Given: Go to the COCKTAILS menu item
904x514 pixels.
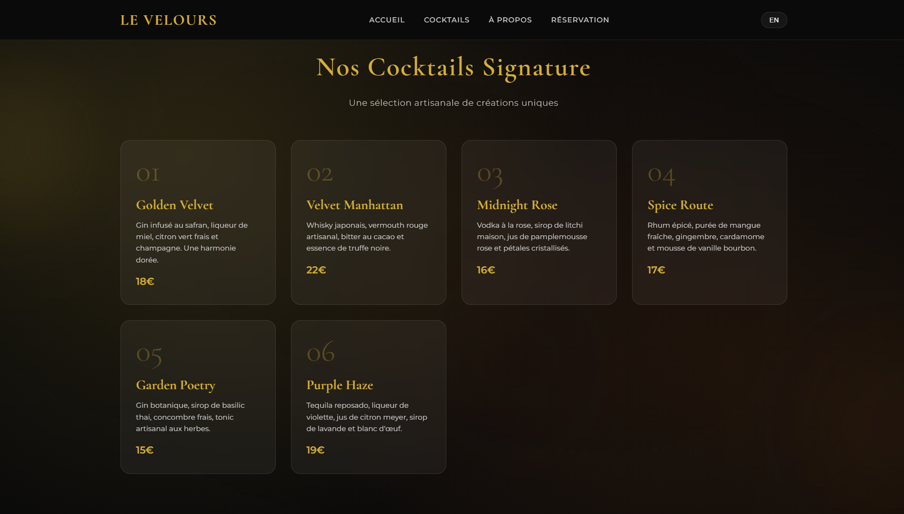Looking at the screenshot, I should pyautogui.click(x=447, y=20).
